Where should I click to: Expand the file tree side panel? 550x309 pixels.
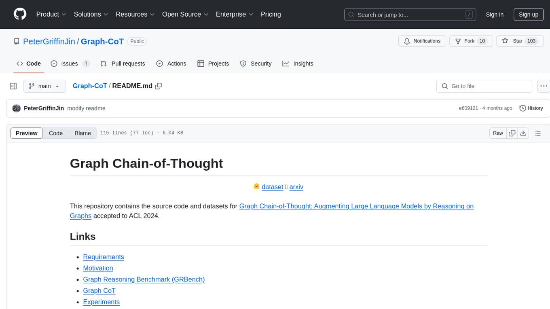click(13, 86)
